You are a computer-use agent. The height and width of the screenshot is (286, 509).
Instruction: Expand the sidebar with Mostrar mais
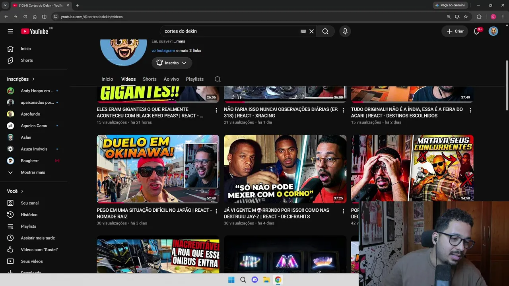(x=33, y=172)
